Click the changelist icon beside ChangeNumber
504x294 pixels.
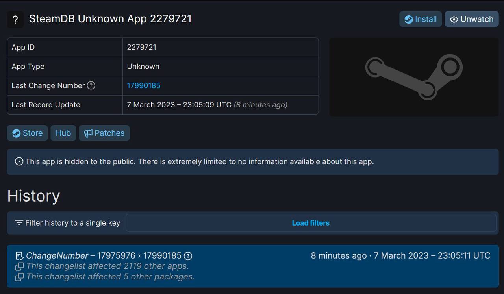19,256
